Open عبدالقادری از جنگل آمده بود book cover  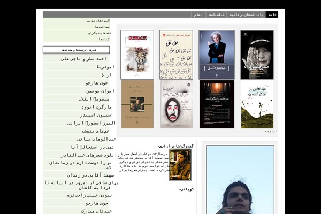tap(257, 104)
